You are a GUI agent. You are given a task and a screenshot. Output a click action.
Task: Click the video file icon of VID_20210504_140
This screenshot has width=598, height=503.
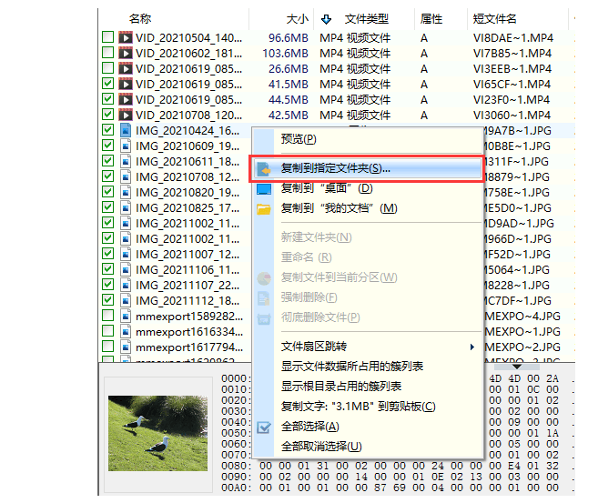point(126,37)
